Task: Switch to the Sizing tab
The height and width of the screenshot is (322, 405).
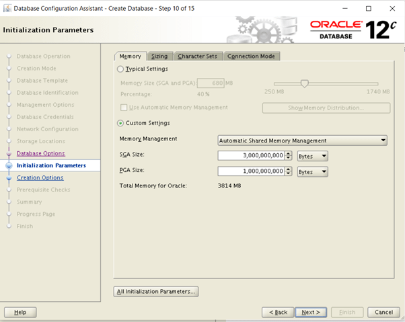Action: coord(159,56)
